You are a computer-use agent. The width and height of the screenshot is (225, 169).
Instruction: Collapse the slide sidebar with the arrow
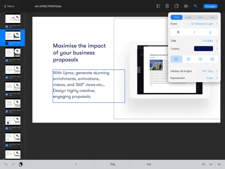click(x=29, y=87)
